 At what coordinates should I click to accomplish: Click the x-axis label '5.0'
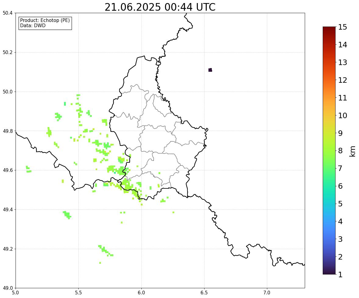pos(16,293)
